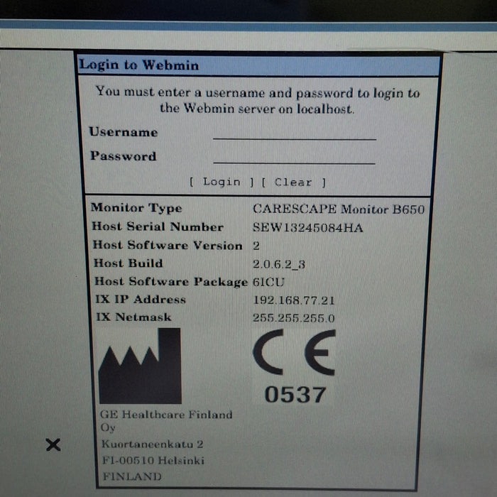
Task: Click the [ Login ] button
Action: 222,182
